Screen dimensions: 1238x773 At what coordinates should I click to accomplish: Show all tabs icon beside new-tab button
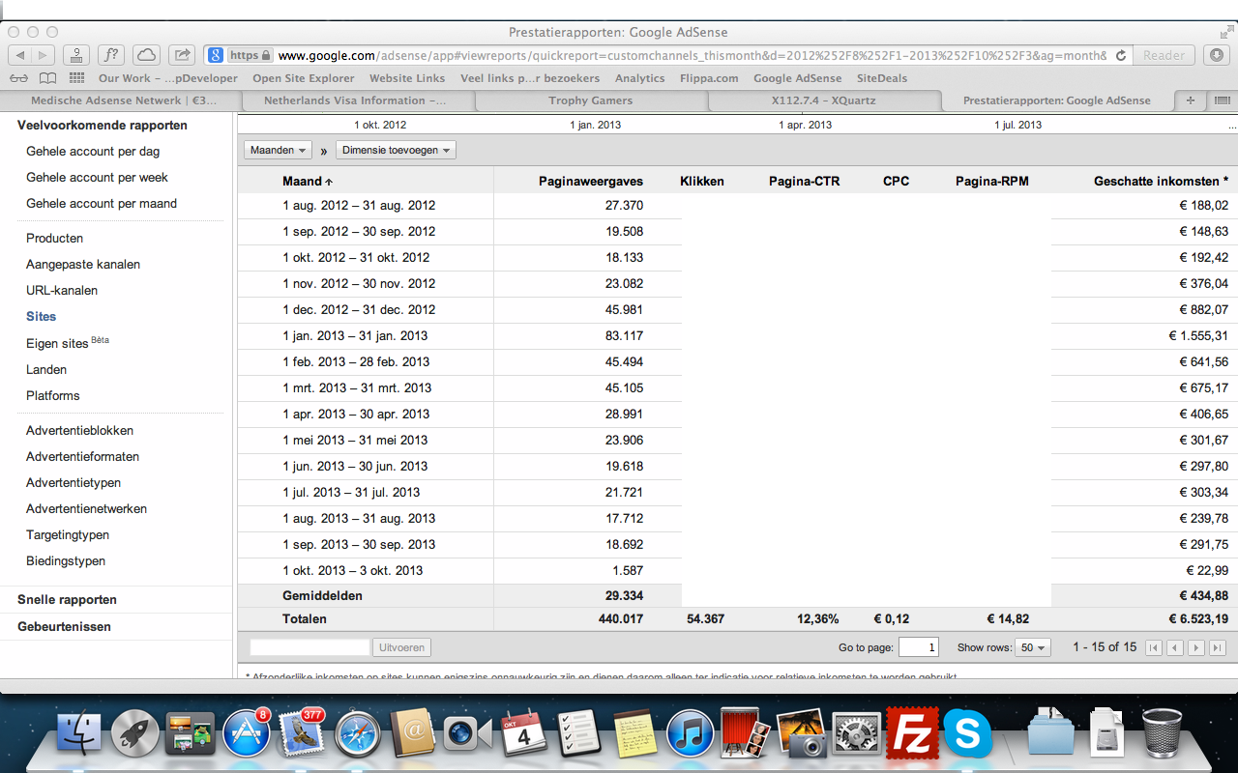tap(1221, 100)
